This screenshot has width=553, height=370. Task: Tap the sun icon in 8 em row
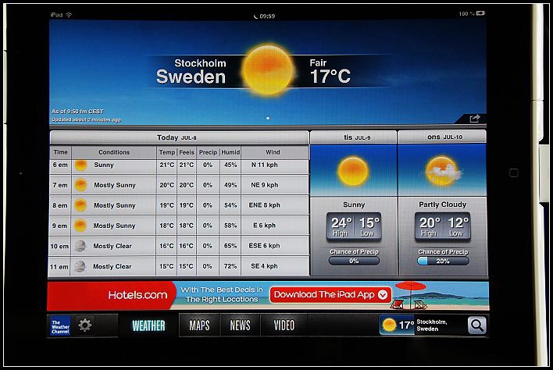(x=80, y=205)
